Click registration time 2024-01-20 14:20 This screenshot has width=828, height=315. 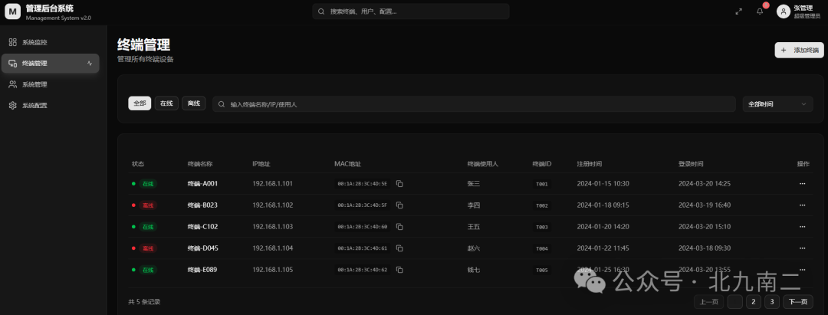[x=603, y=227]
